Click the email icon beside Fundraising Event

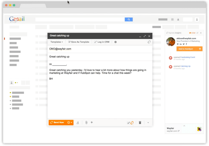[170, 58]
